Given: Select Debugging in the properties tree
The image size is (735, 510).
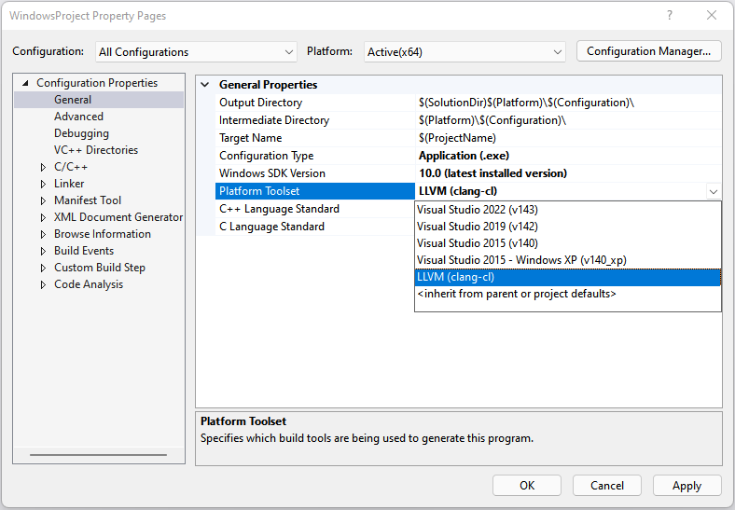Looking at the screenshot, I should 81,133.
